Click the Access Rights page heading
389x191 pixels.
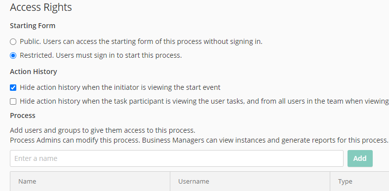click(41, 7)
